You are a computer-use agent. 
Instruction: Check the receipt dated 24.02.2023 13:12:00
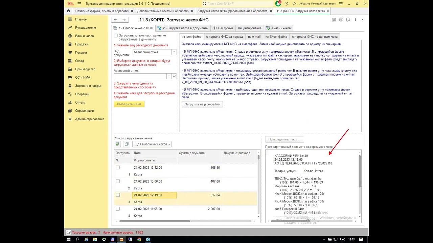coord(118,167)
